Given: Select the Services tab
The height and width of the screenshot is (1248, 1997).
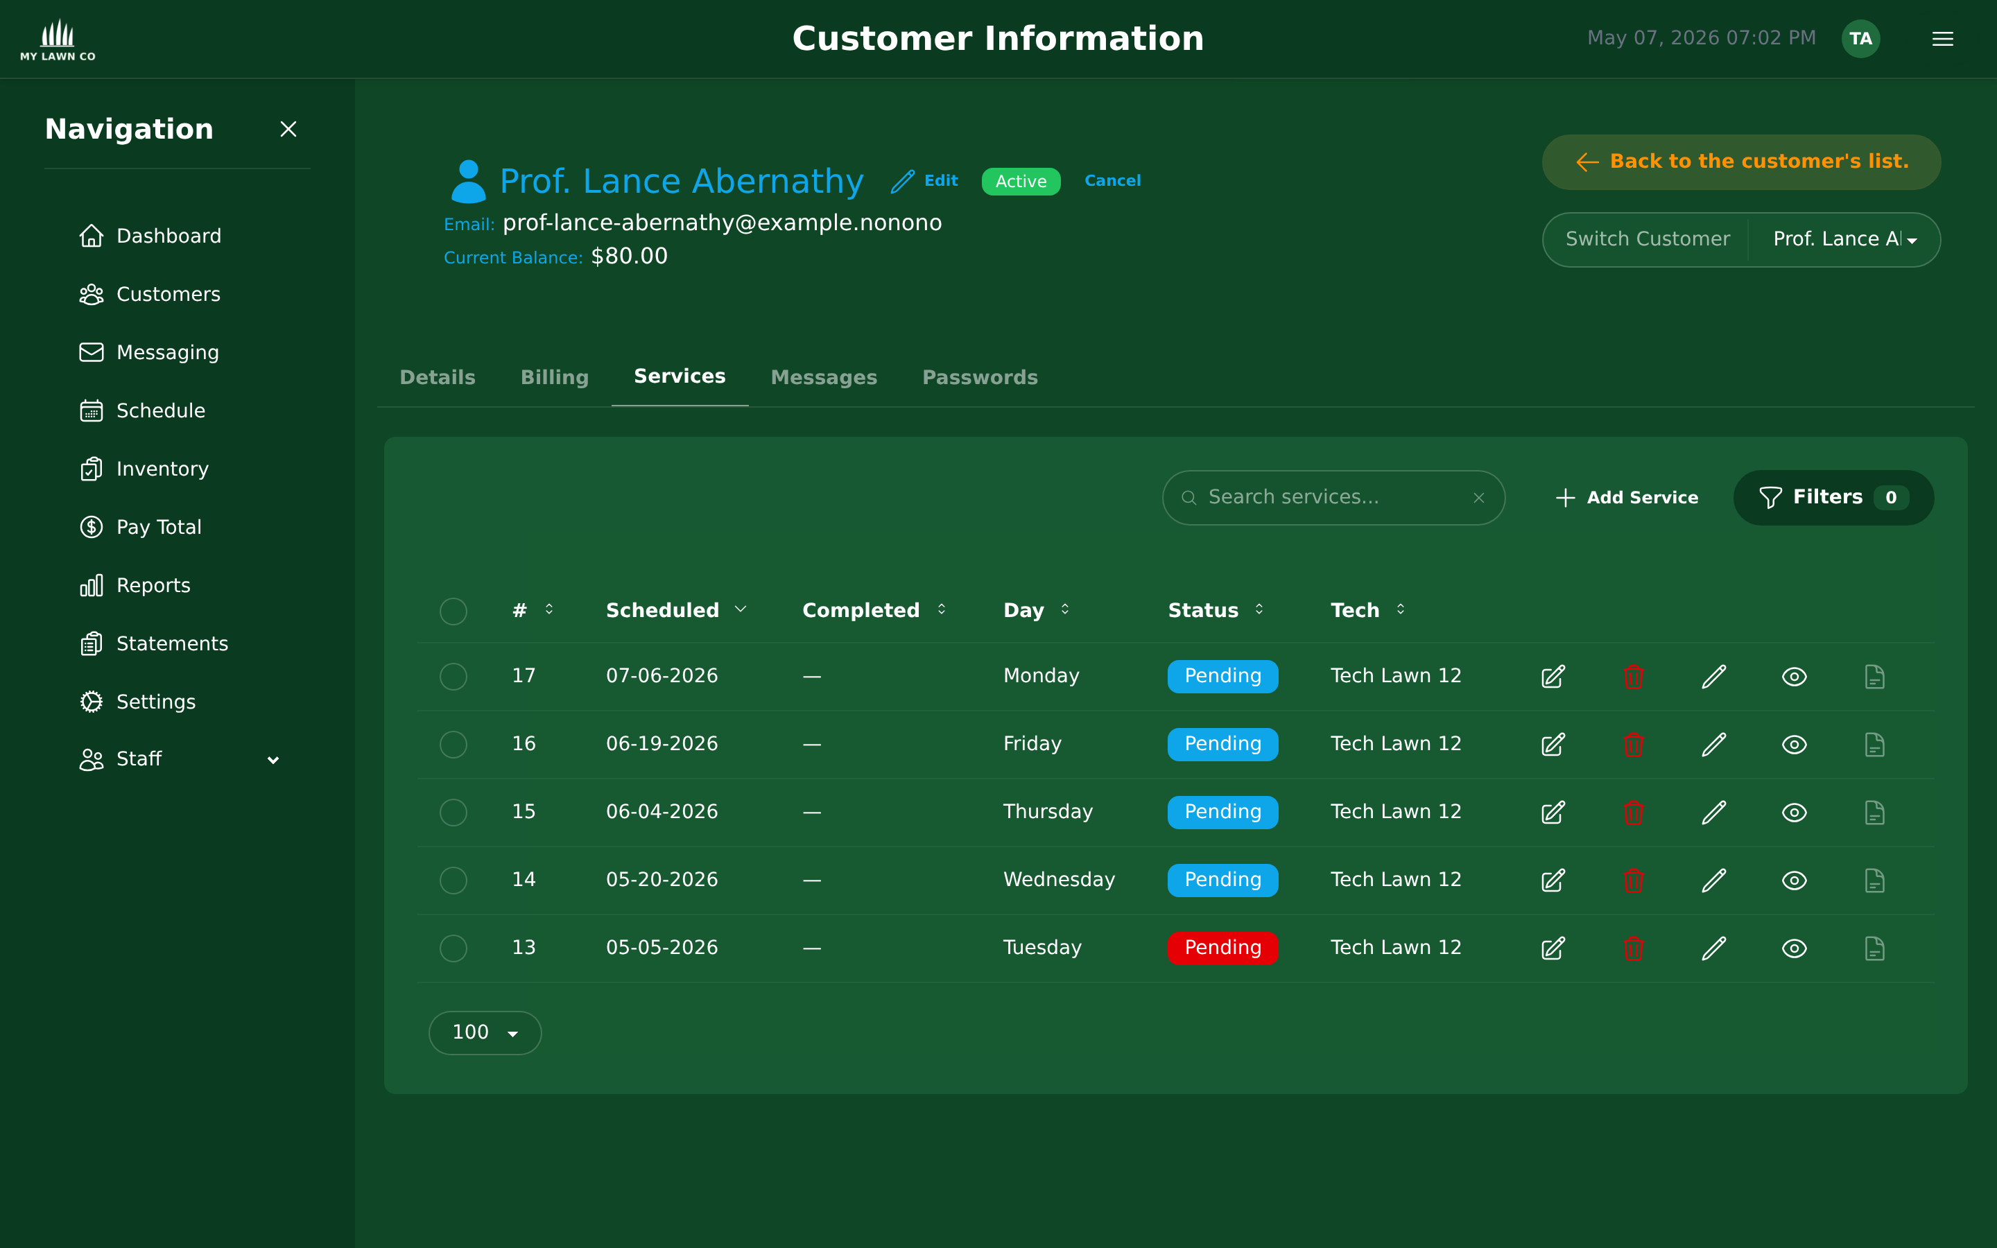Looking at the screenshot, I should [680, 376].
